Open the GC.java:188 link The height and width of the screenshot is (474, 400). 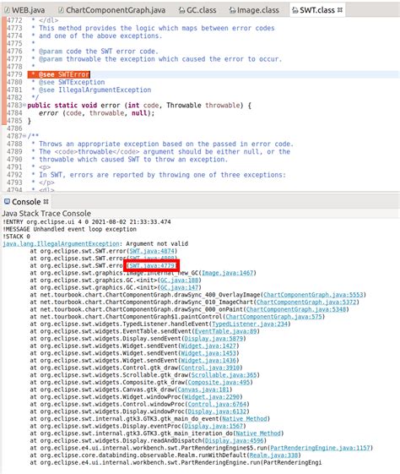(x=179, y=281)
